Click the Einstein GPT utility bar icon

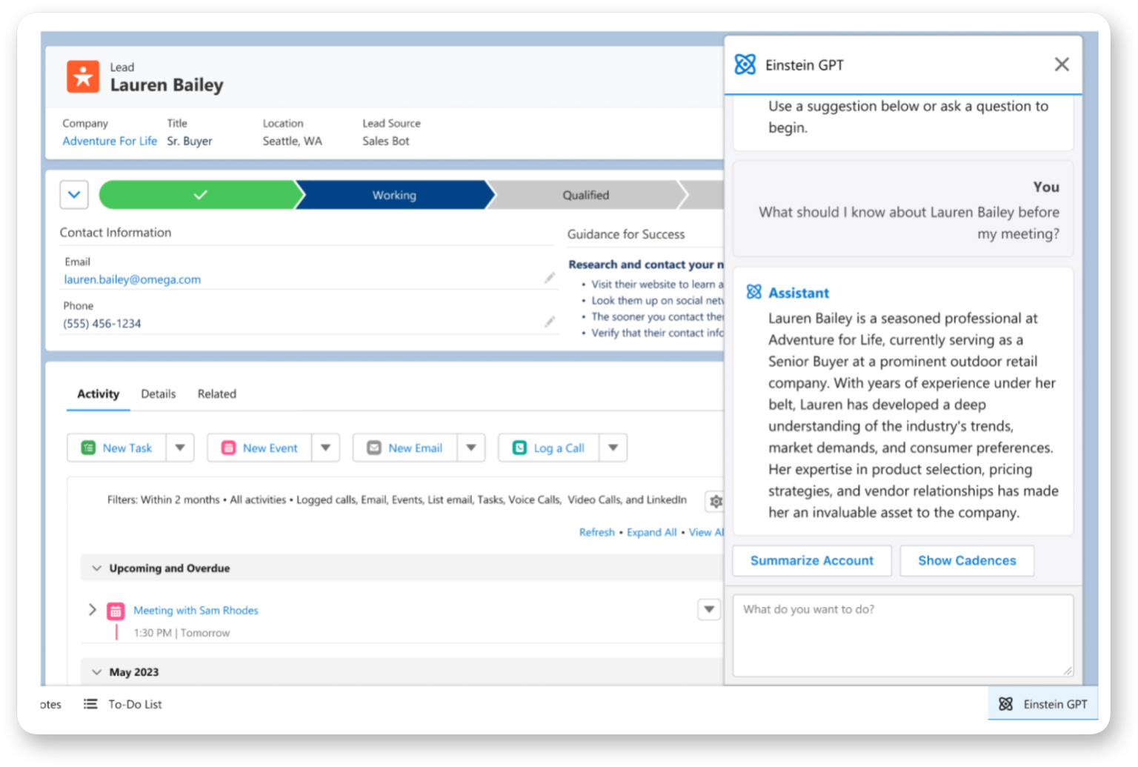(x=1005, y=703)
